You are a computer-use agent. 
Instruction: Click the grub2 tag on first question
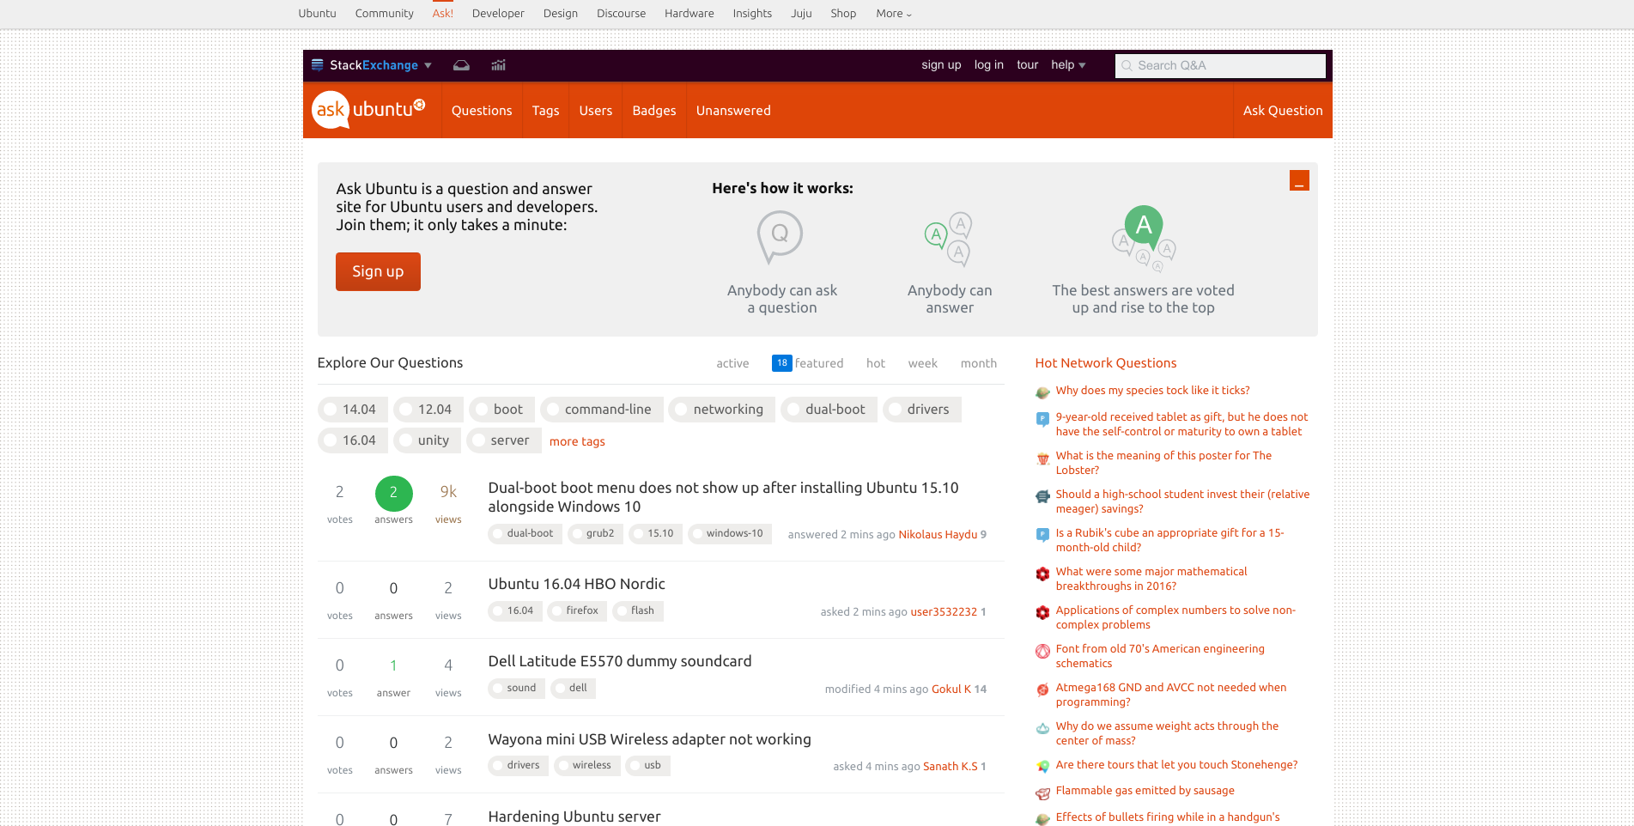point(595,534)
